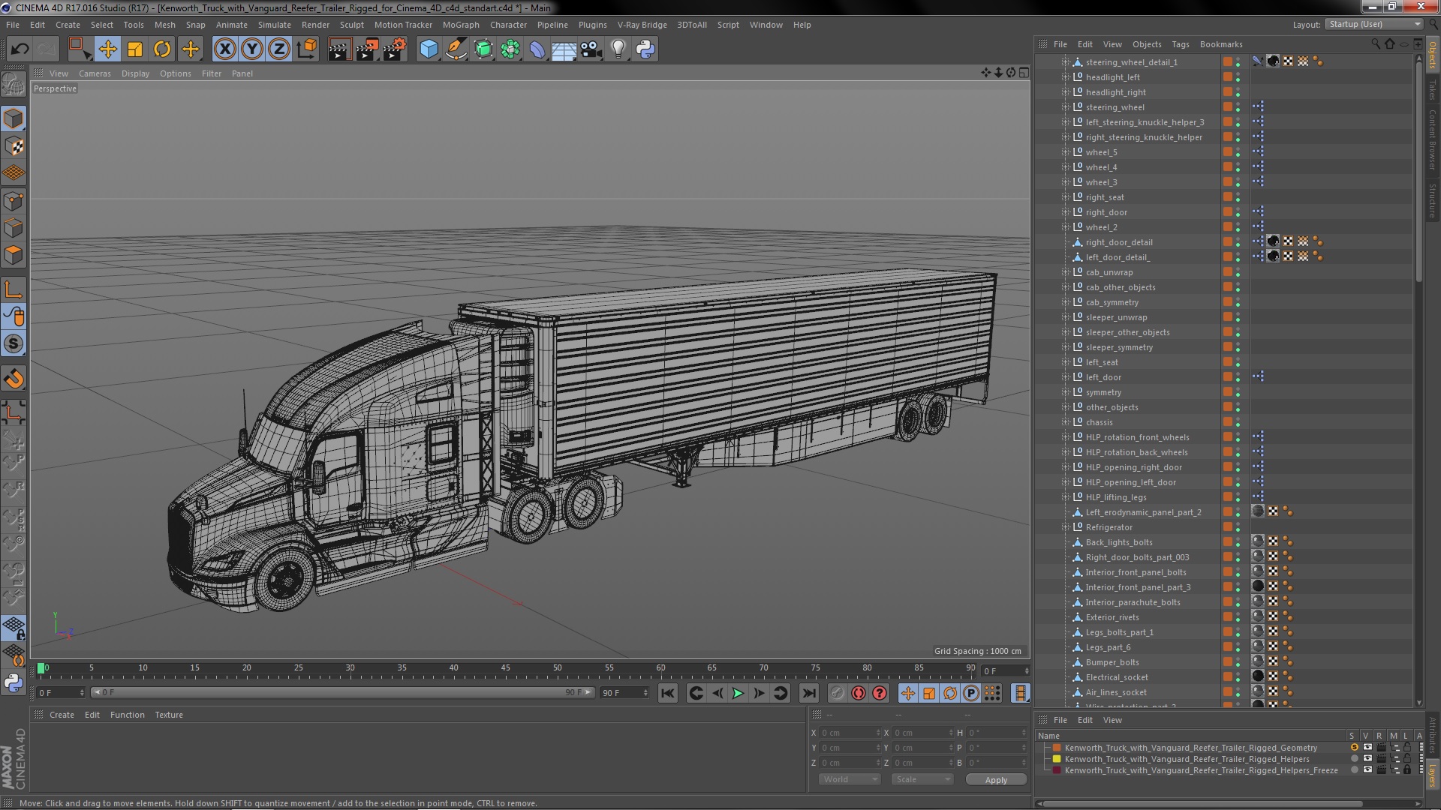
Task: Select Exterior_rivets object
Action: [x=1112, y=617]
